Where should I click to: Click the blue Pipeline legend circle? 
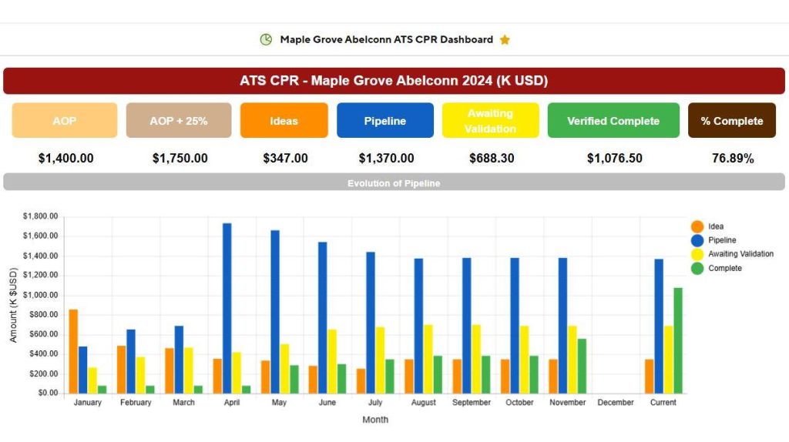(x=697, y=240)
